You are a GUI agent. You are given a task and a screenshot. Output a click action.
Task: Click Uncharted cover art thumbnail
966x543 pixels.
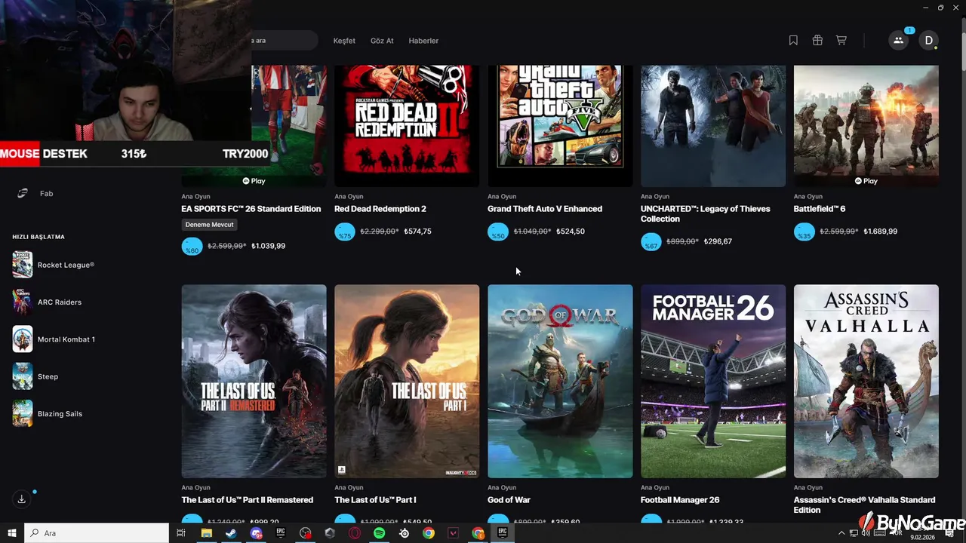[x=713, y=126]
